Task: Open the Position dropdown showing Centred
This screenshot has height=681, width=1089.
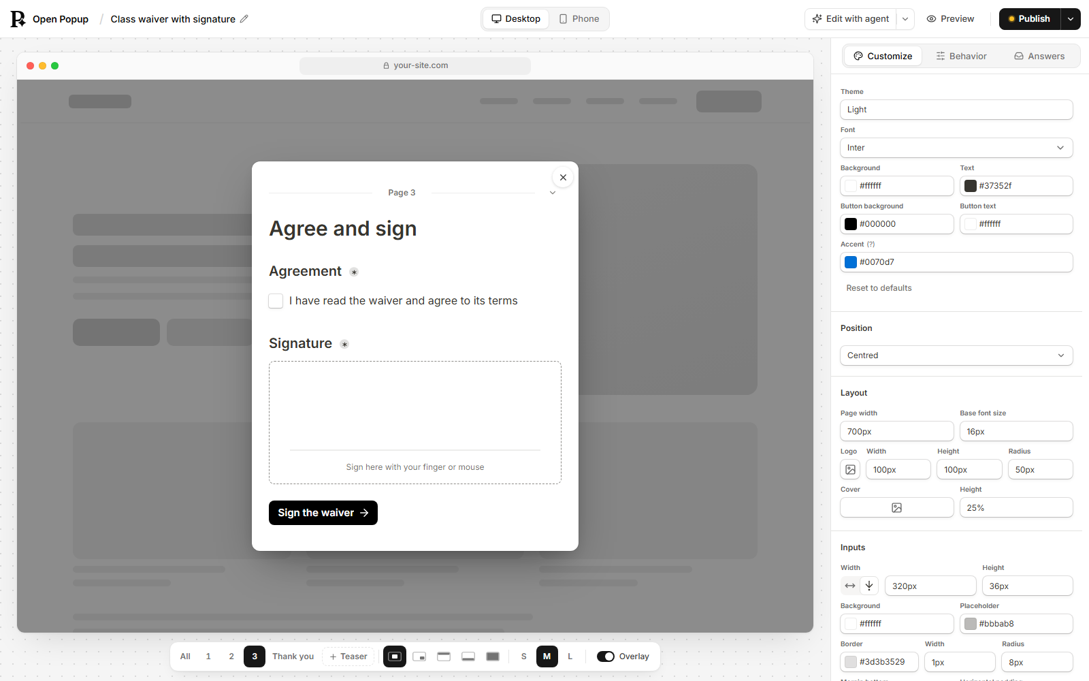Action: (956, 355)
